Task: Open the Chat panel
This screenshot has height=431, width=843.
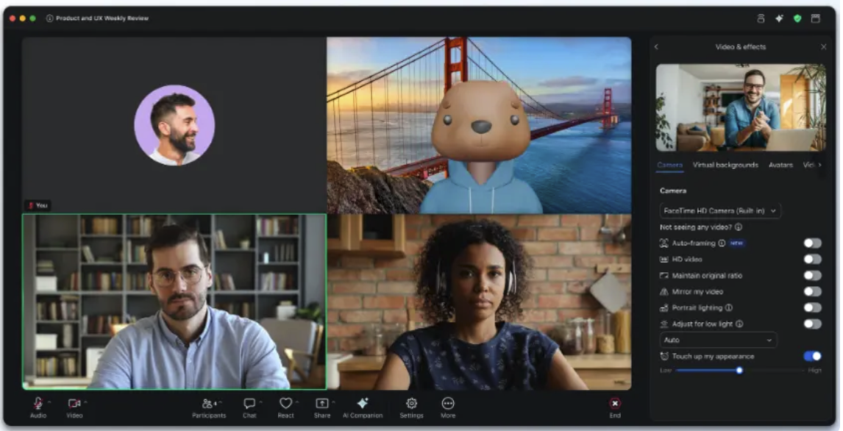Action: (249, 406)
